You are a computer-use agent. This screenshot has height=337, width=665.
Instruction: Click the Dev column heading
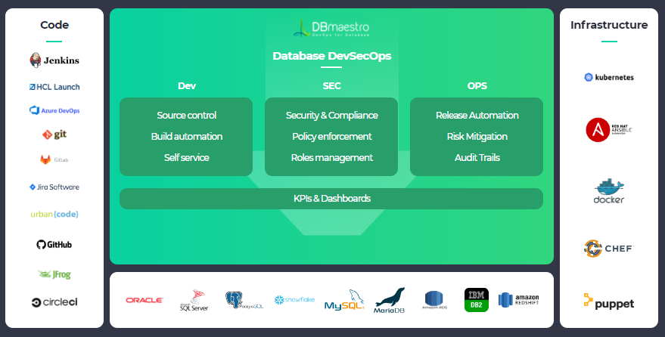point(187,85)
